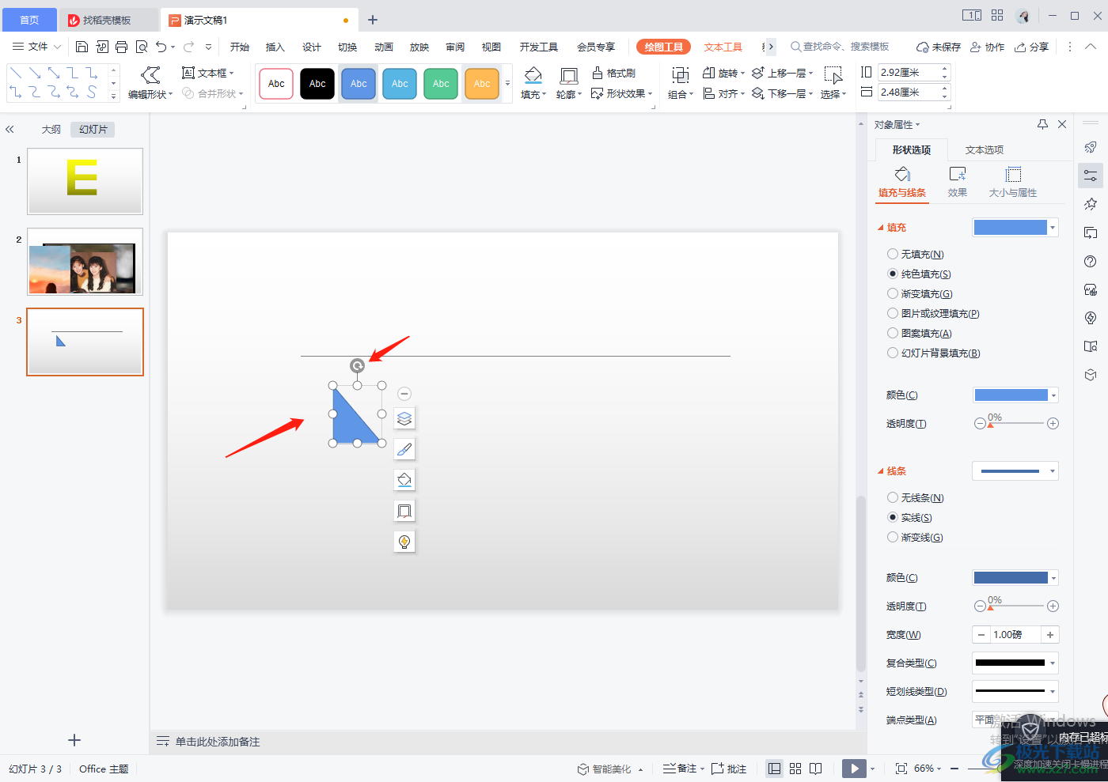Switch to Text Options tab (文本选项)
1108x782 pixels.
(x=984, y=149)
